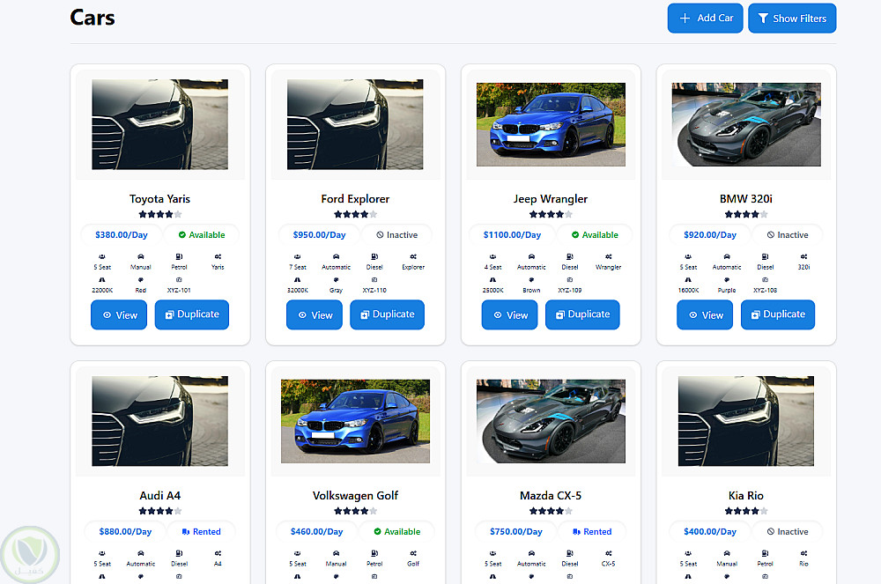
Task: Click the $400.00/Day price tag
Action: (x=709, y=531)
